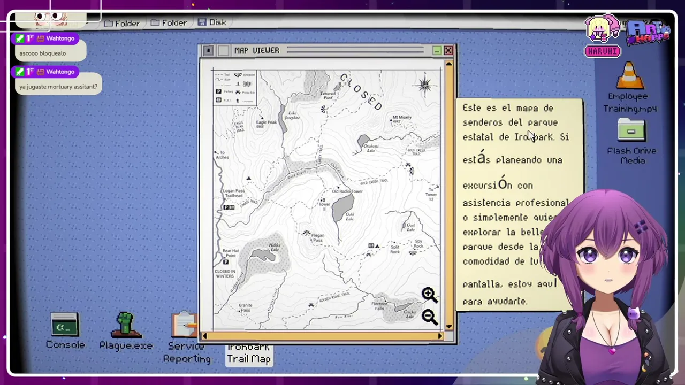Zoom out with the minus magnifier
The width and height of the screenshot is (685, 385).
(429, 317)
